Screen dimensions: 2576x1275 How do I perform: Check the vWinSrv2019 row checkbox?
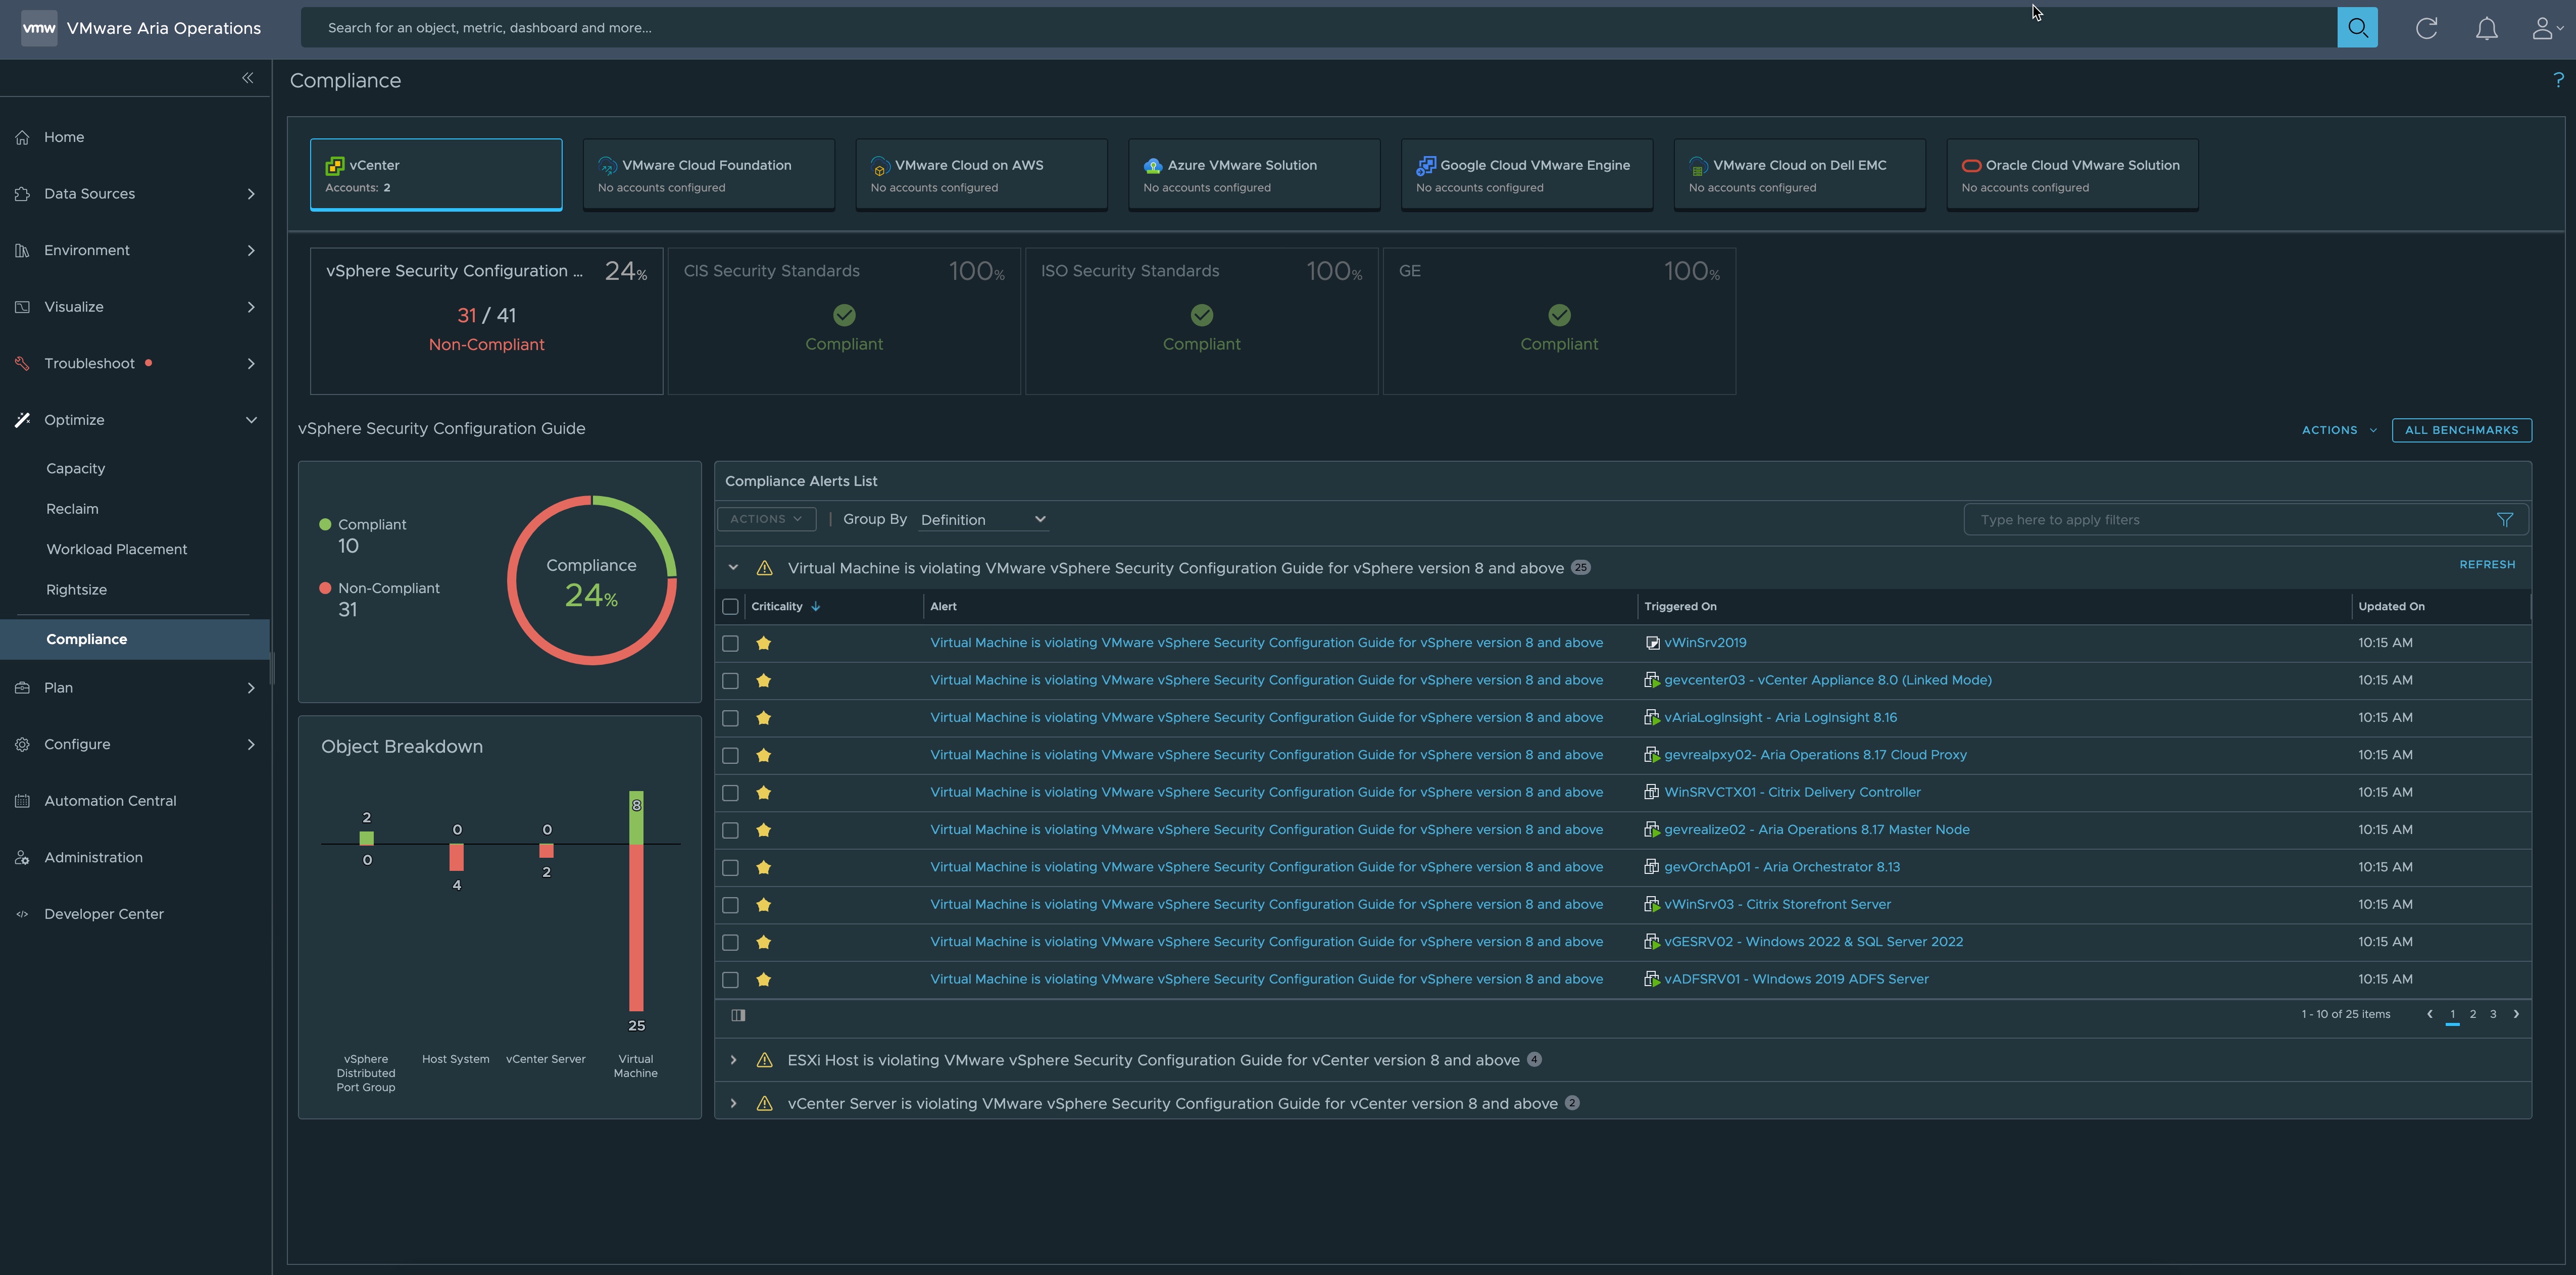point(730,644)
